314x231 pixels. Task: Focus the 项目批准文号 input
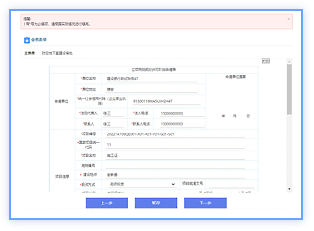point(231,184)
